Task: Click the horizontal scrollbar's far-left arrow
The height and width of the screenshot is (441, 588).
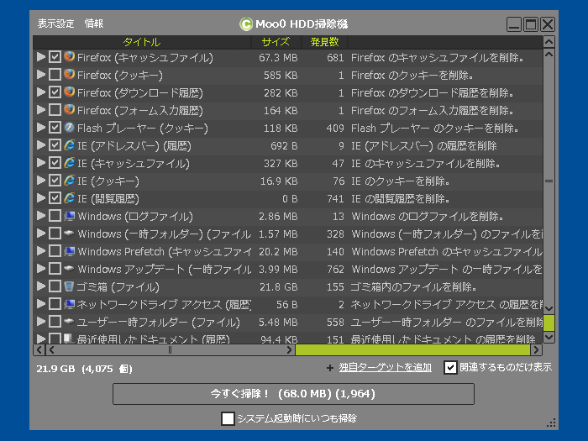Action: click(39, 350)
